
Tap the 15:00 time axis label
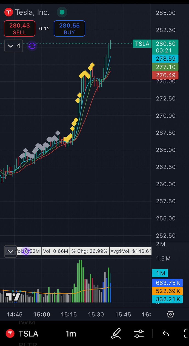click(x=42, y=314)
